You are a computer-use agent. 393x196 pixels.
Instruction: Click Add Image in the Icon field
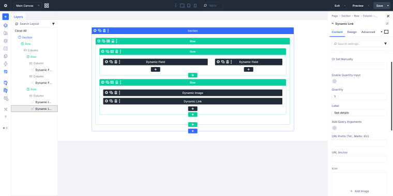[x=359, y=191]
